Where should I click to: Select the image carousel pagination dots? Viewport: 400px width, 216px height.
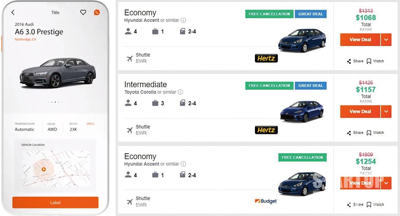click(55, 102)
